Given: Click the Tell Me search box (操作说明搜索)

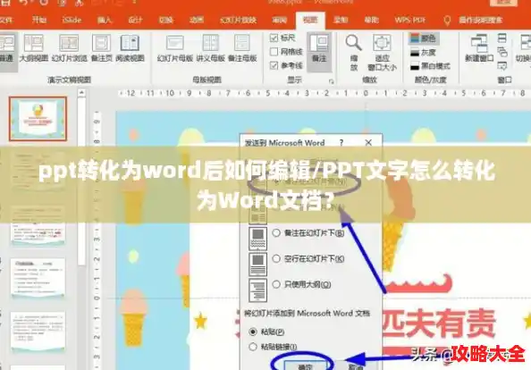Looking at the screenshot, I should tap(480, 21).
